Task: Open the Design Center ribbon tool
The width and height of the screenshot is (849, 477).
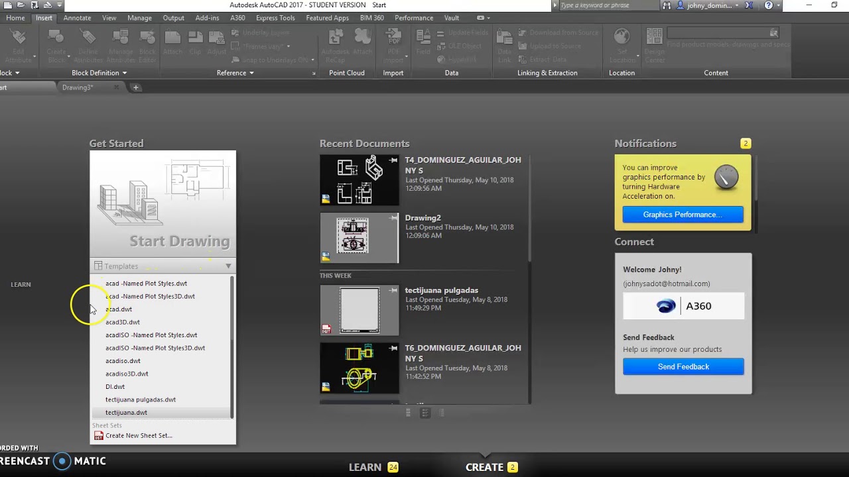Action: (x=654, y=46)
